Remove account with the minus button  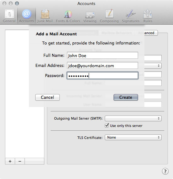click(20, 161)
